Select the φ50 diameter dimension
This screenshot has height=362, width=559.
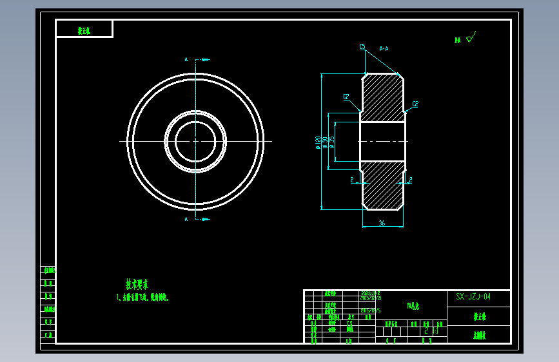(x=325, y=142)
